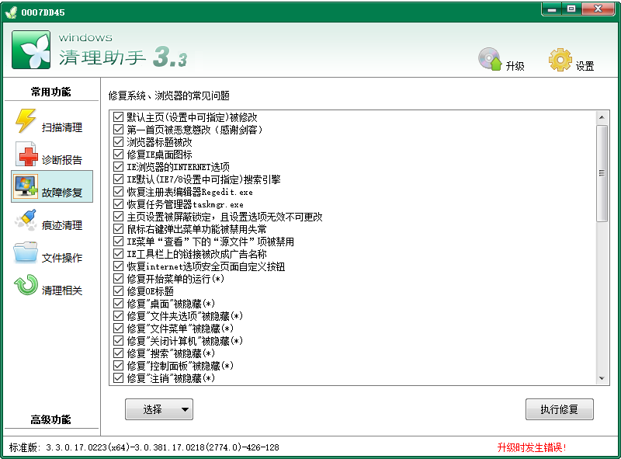The height and width of the screenshot is (459, 621).
Task: Click the 设置 text link
Action: (x=585, y=66)
